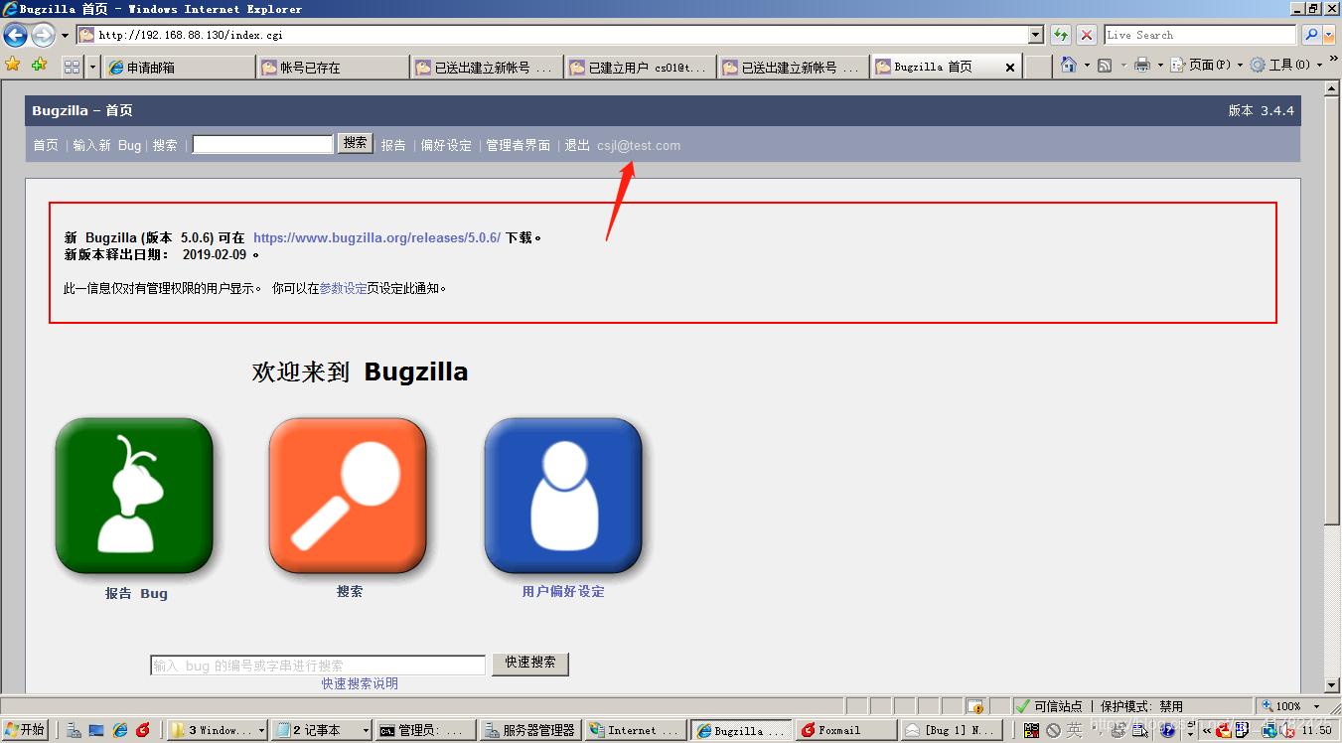Open the 快速搜索说明 link
The width and height of the screenshot is (1342, 743).
[x=360, y=683]
